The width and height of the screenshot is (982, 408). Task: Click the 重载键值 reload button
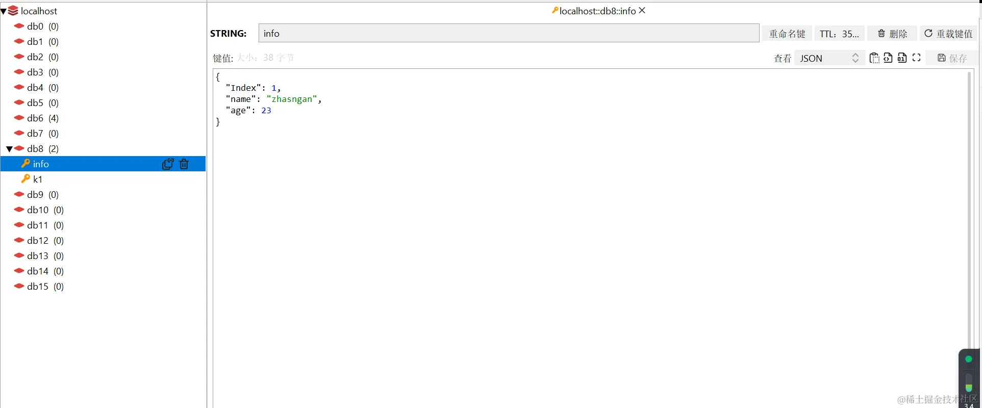click(x=948, y=34)
